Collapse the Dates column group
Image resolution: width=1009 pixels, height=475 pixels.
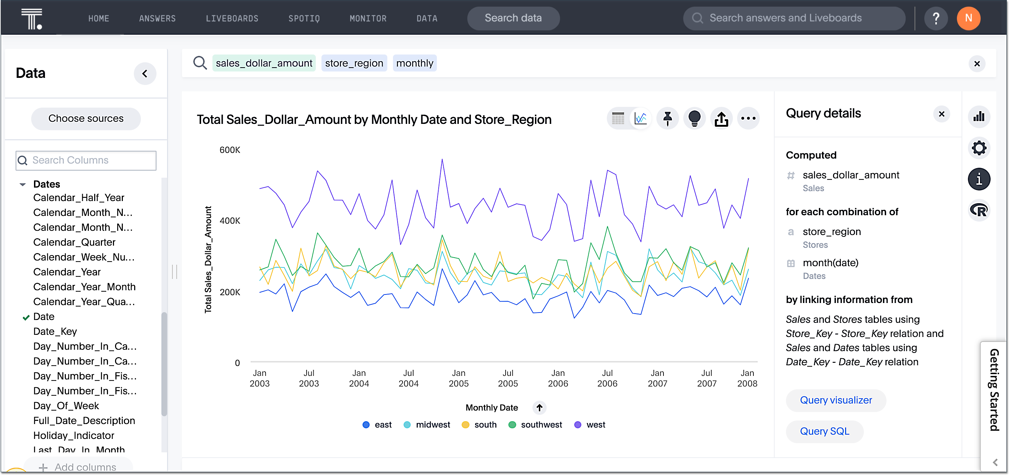point(23,184)
